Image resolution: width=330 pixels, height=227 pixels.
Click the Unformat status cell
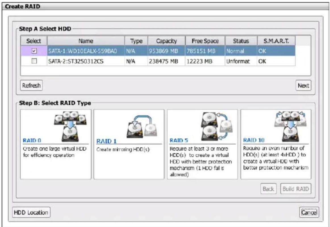241,61
